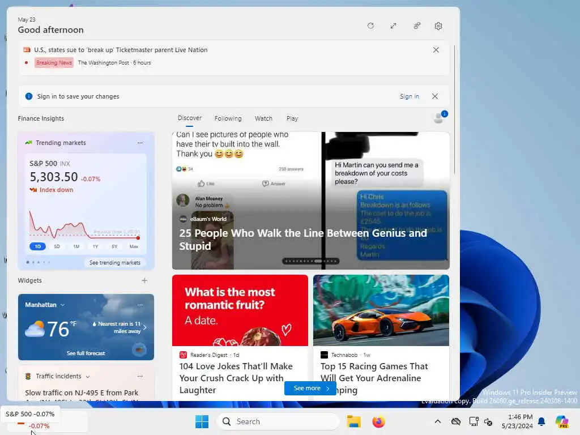Open the Windows Start button

click(x=202, y=421)
